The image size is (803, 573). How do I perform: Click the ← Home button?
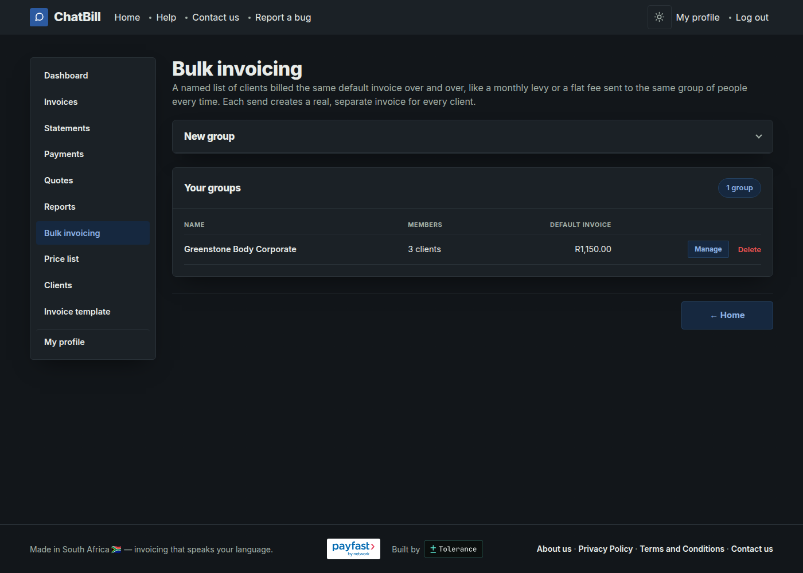(x=727, y=315)
